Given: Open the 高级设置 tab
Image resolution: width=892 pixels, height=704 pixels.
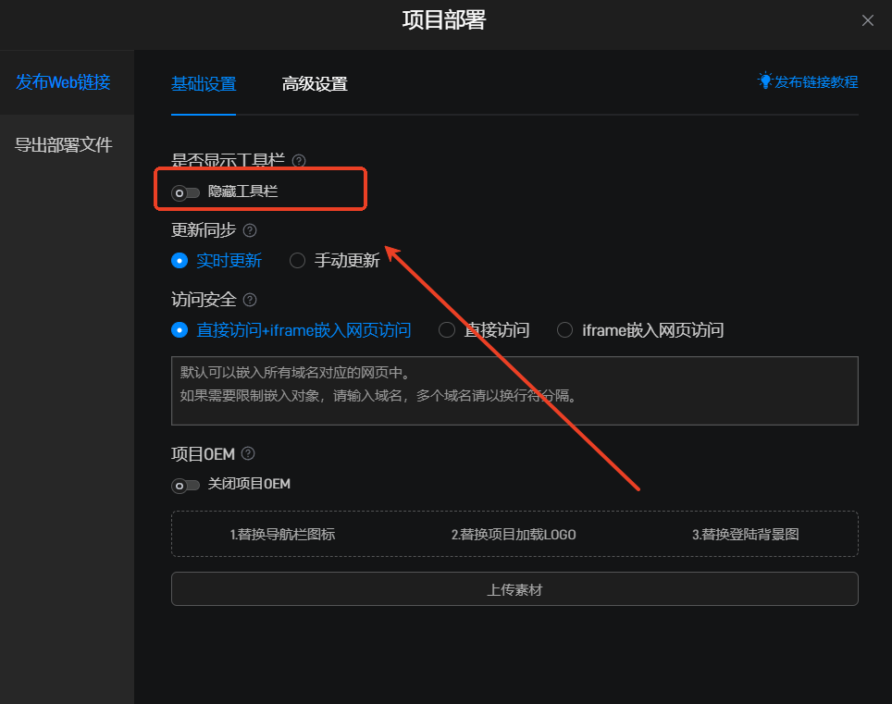Looking at the screenshot, I should (315, 84).
